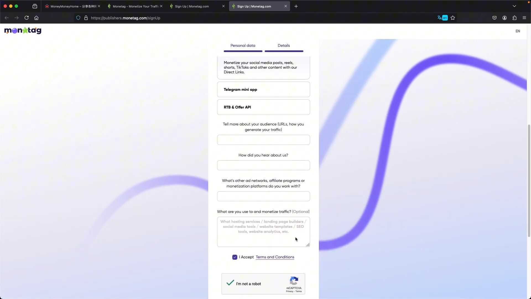This screenshot has width=531, height=299.
Task: Reload the page with refresh icon
Action: point(27,18)
